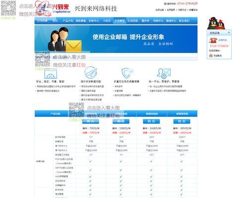232x198 pixels.
Task: Open the 新闻中心 nav item
Action: [x=171, y=21]
